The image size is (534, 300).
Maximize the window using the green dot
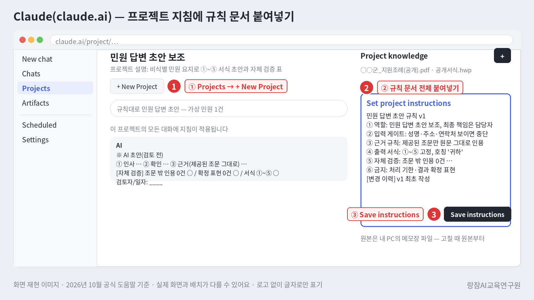40,40
